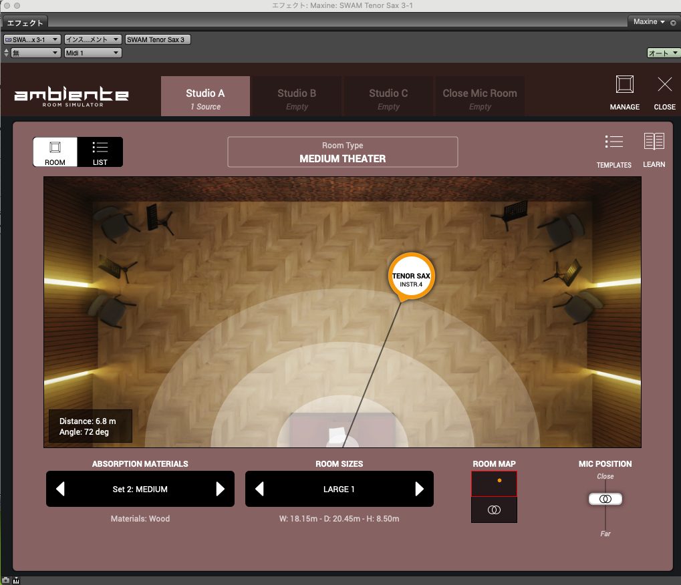The height and width of the screenshot is (585, 681).
Task: Select the Tenor Sax source marker
Action: point(411,277)
